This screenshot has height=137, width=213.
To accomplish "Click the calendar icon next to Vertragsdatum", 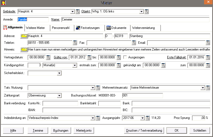I will pyautogui.click(x=48, y=57).
